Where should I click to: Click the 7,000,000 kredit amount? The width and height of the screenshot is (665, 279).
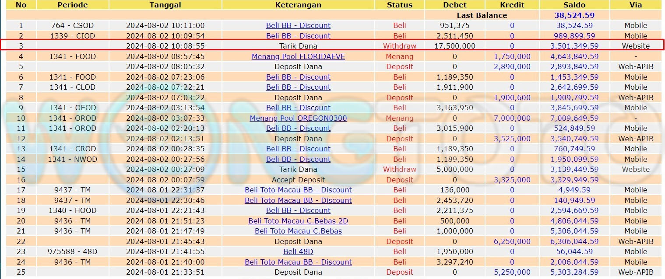512,118
